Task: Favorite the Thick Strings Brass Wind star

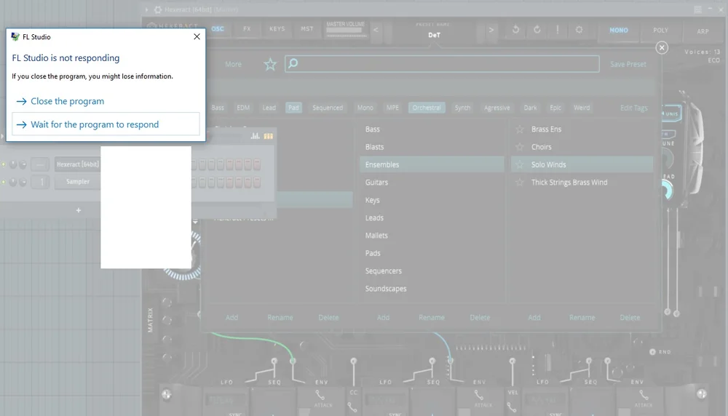Action: pyautogui.click(x=520, y=183)
